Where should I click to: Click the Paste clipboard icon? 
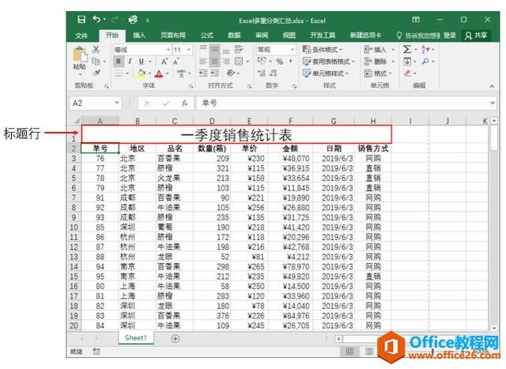(x=79, y=57)
